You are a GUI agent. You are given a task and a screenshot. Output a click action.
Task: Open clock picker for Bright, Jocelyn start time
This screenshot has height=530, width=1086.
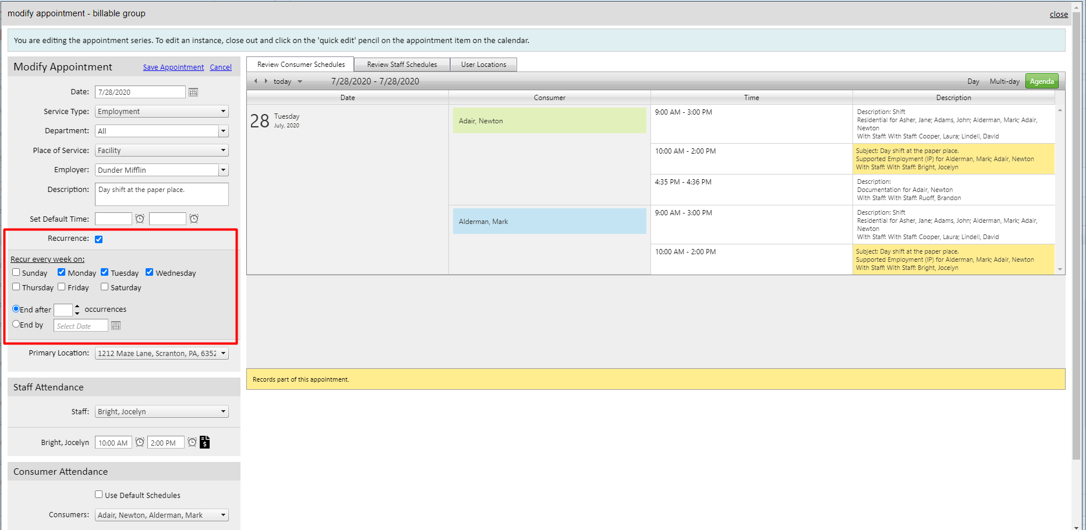click(x=140, y=442)
